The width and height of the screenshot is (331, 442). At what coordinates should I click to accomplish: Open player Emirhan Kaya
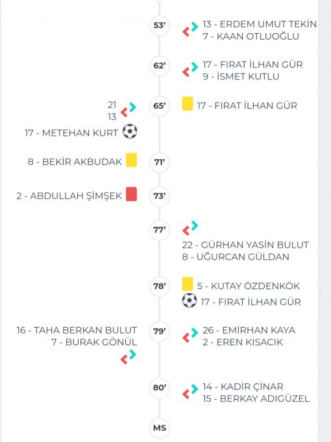click(249, 330)
